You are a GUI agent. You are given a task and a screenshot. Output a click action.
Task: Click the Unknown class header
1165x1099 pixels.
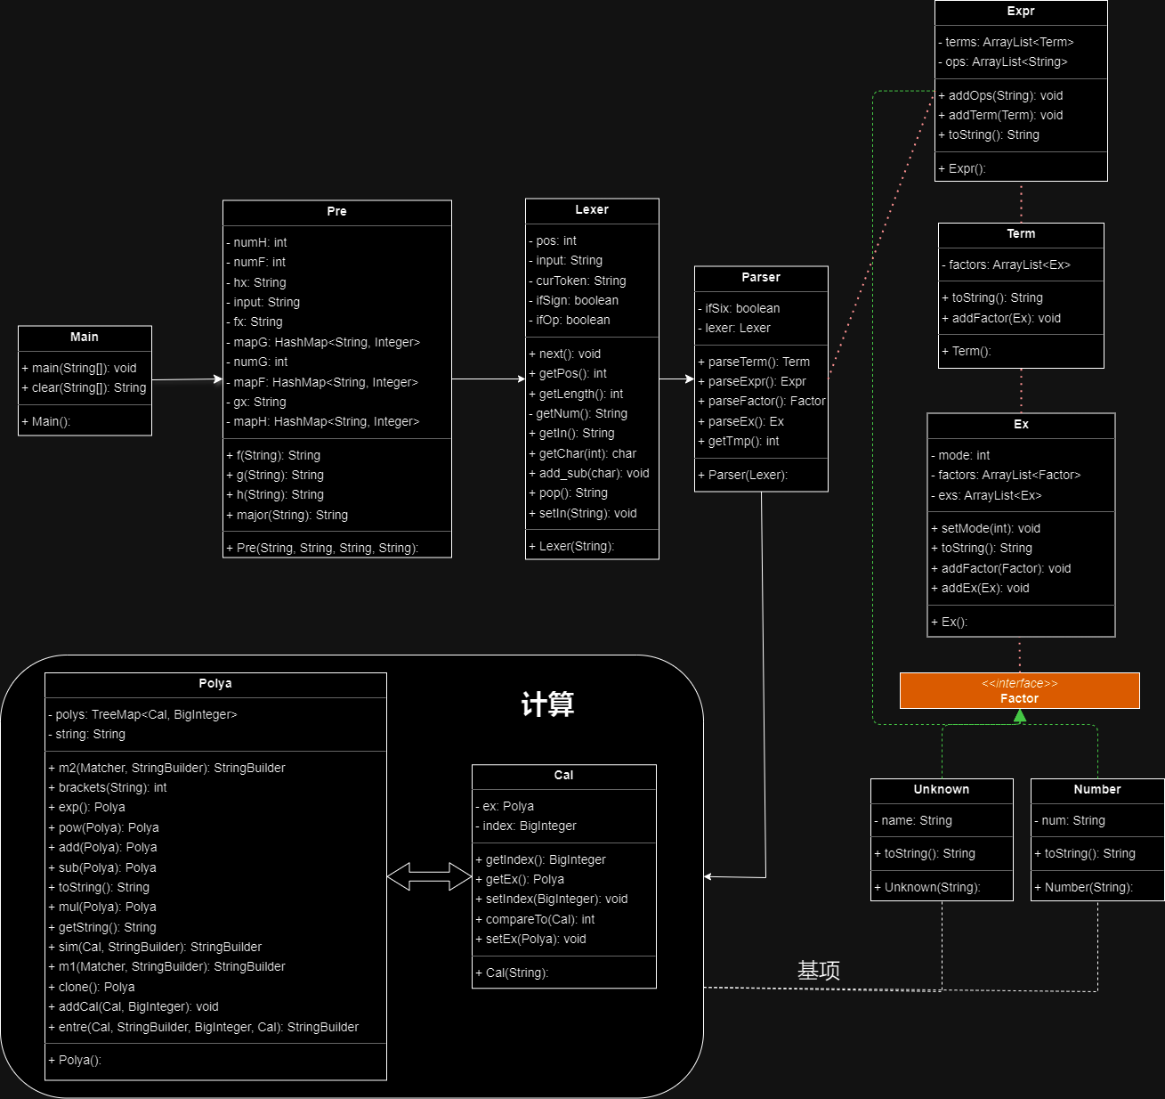click(x=942, y=790)
